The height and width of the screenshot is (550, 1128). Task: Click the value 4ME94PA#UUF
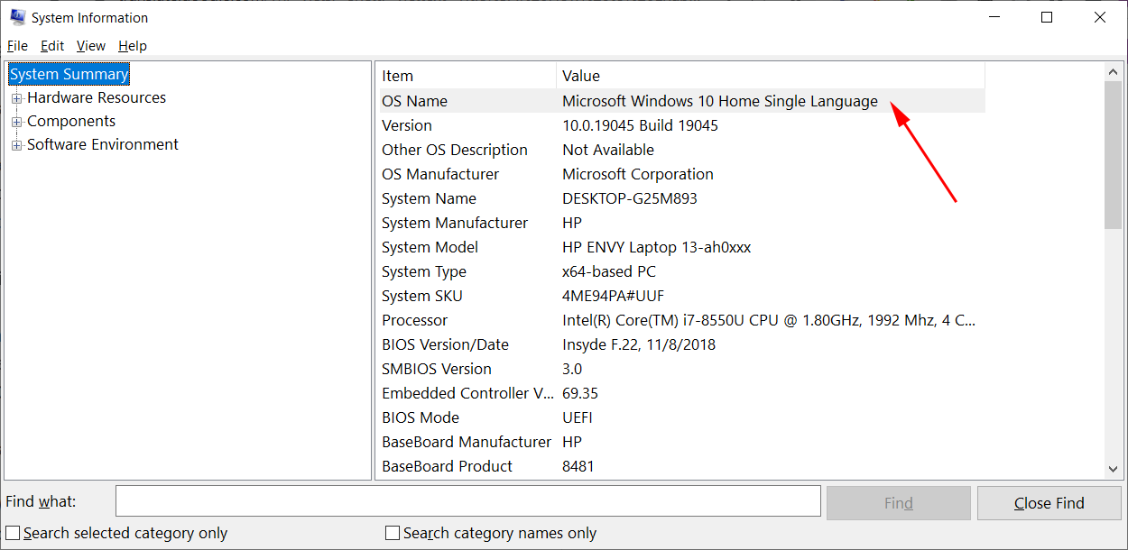[614, 296]
